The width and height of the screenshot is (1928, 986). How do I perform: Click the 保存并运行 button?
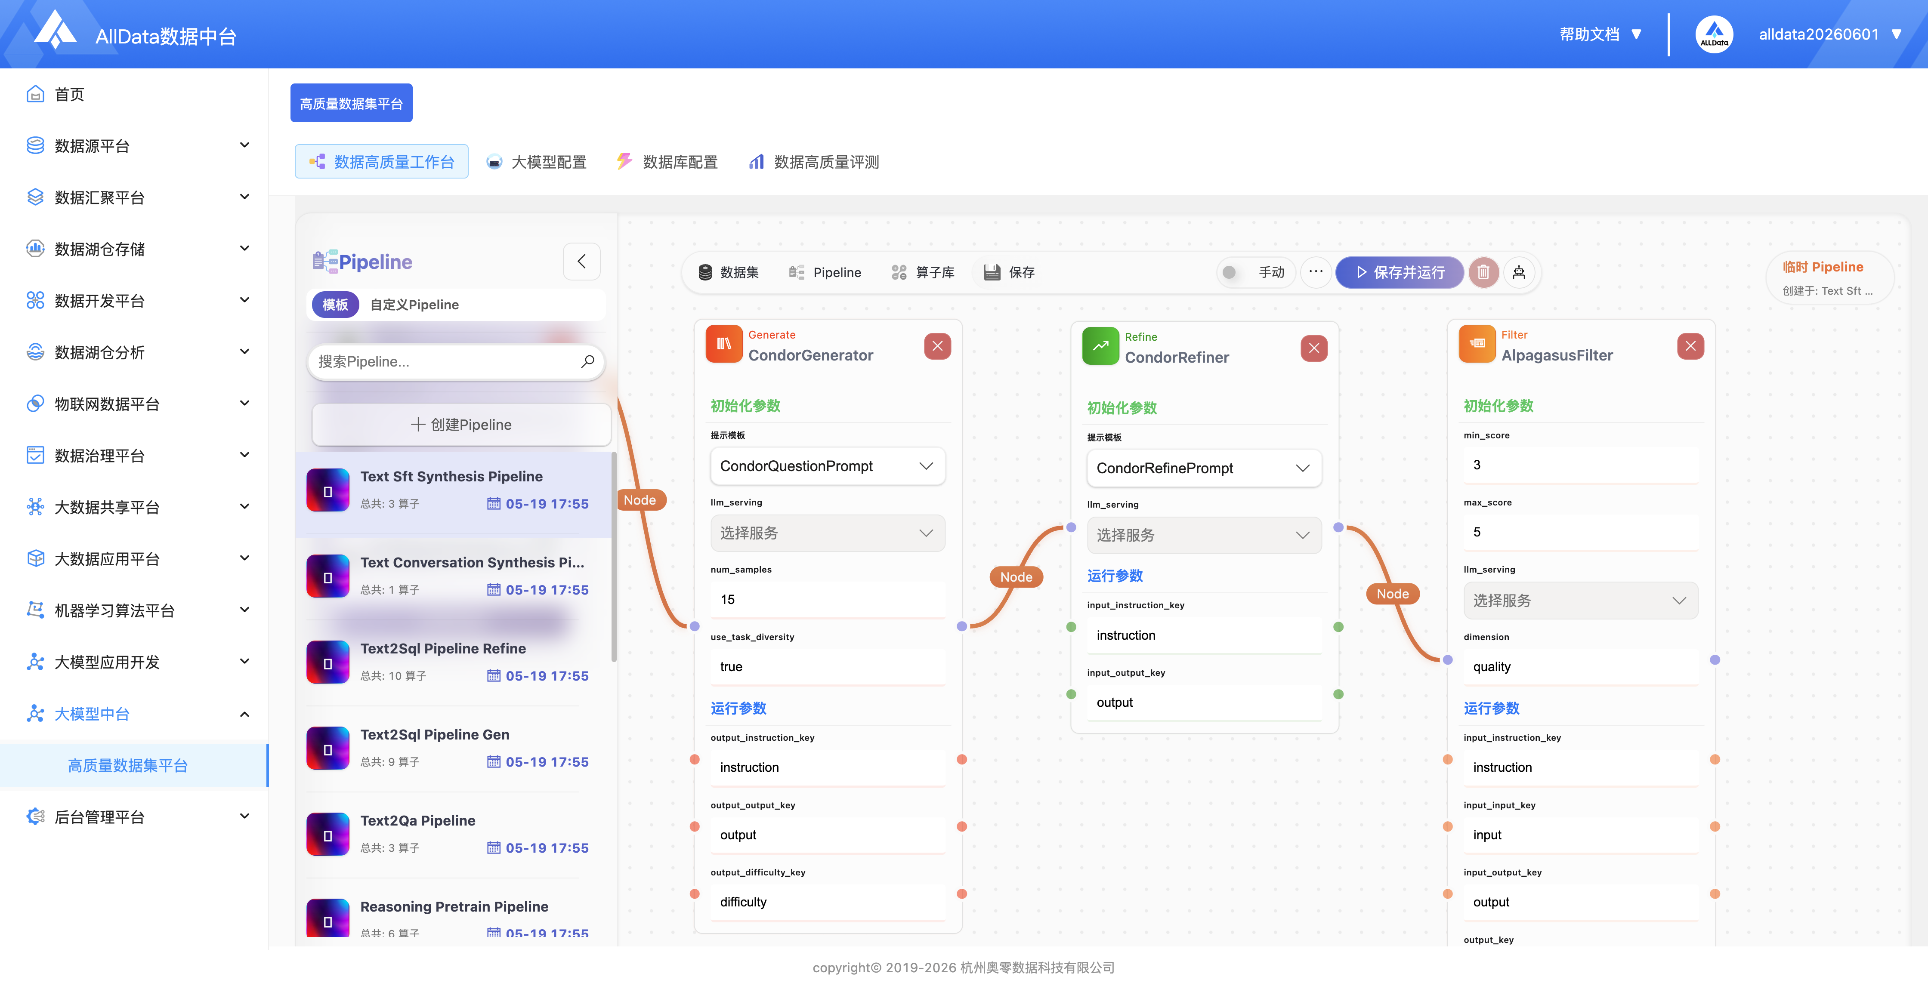point(1400,272)
